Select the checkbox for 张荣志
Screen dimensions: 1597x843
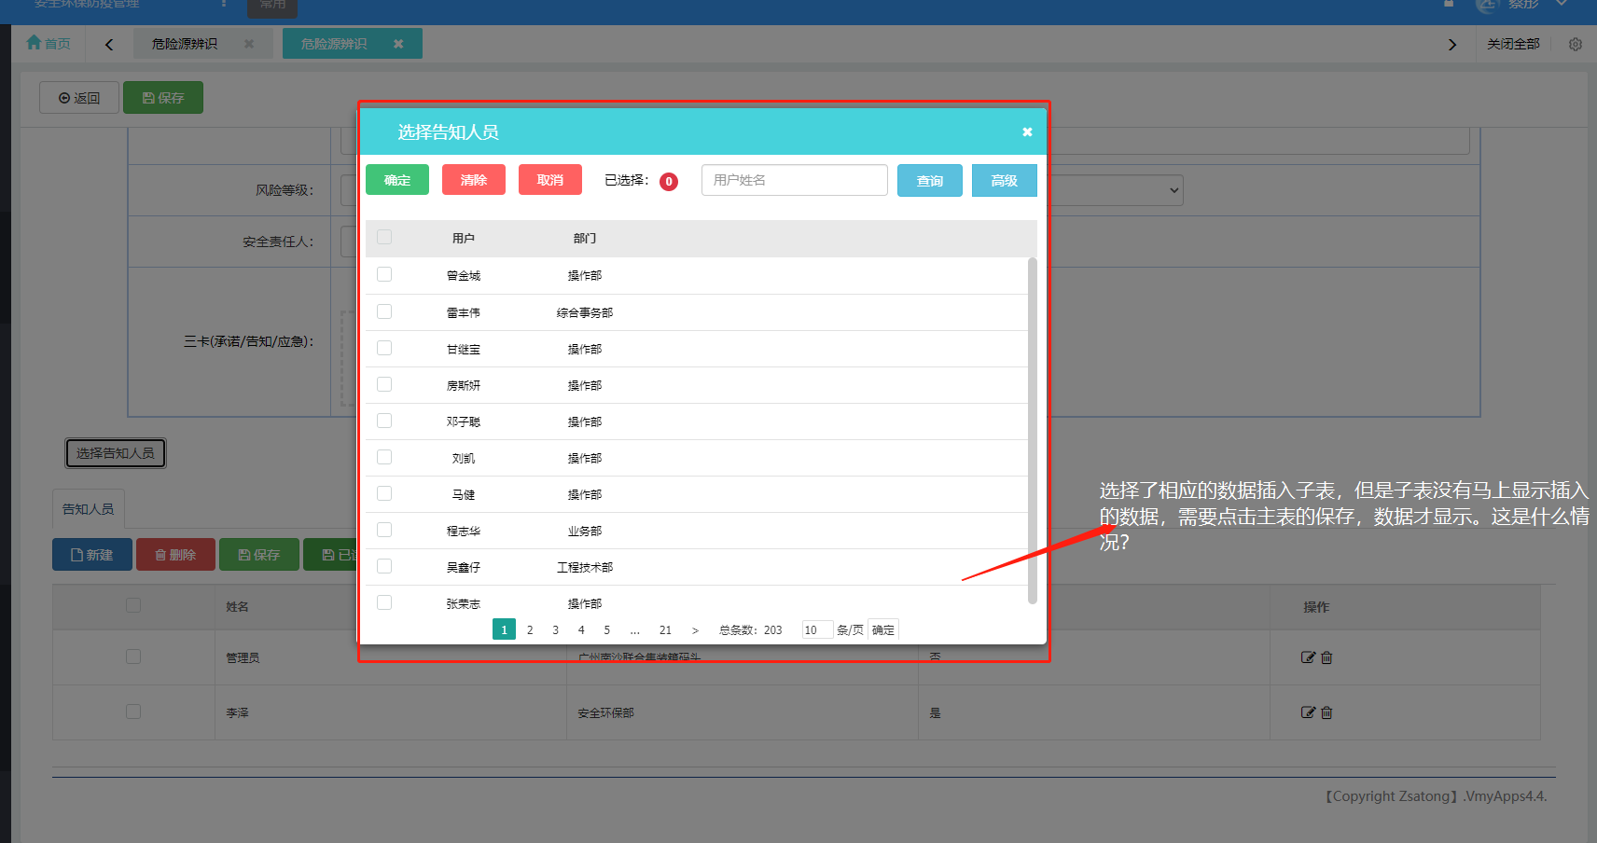(384, 602)
